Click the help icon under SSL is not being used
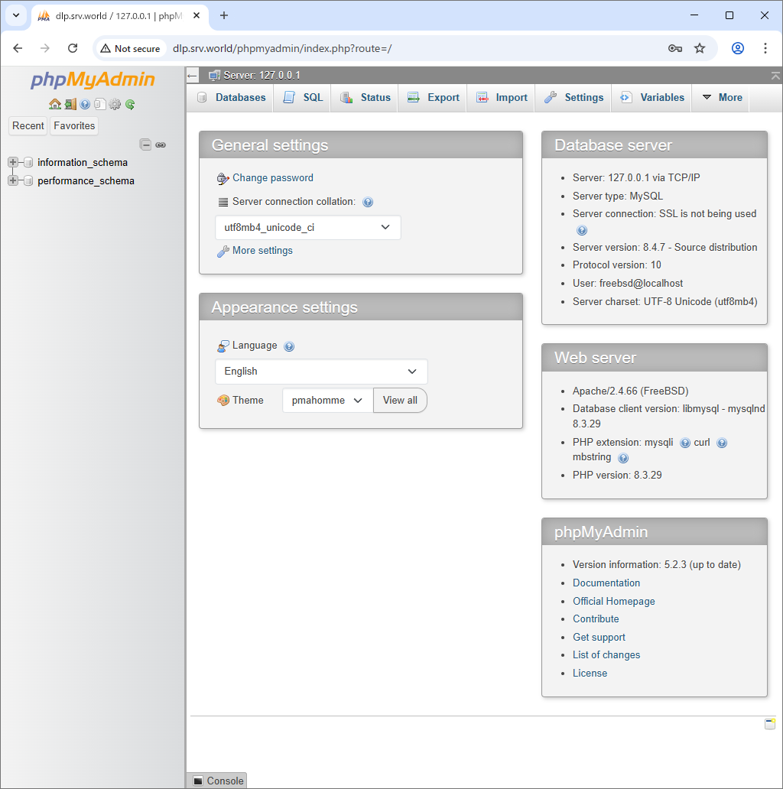The width and height of the screenshot is (783, 789). pos(582,230)
